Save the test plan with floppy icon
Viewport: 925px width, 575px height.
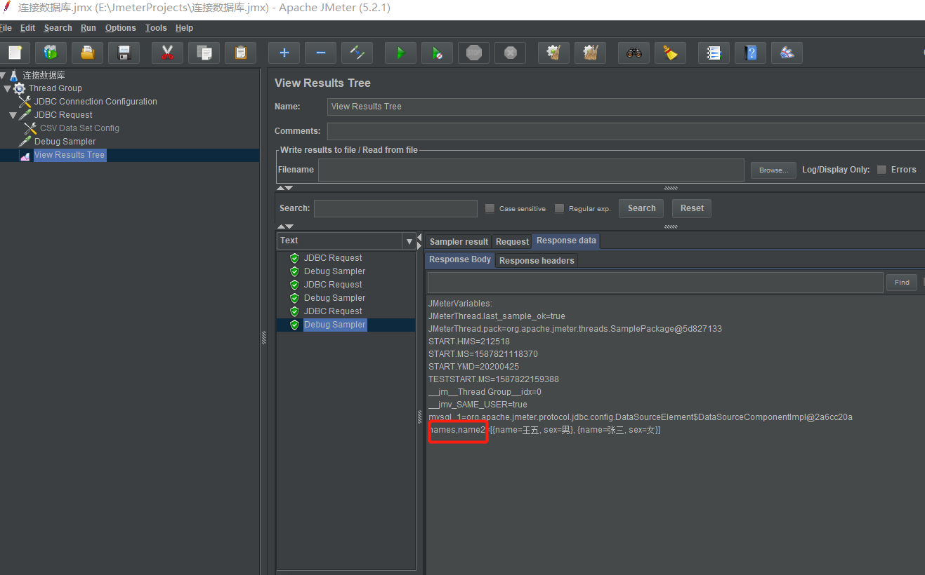pos(124,53)
